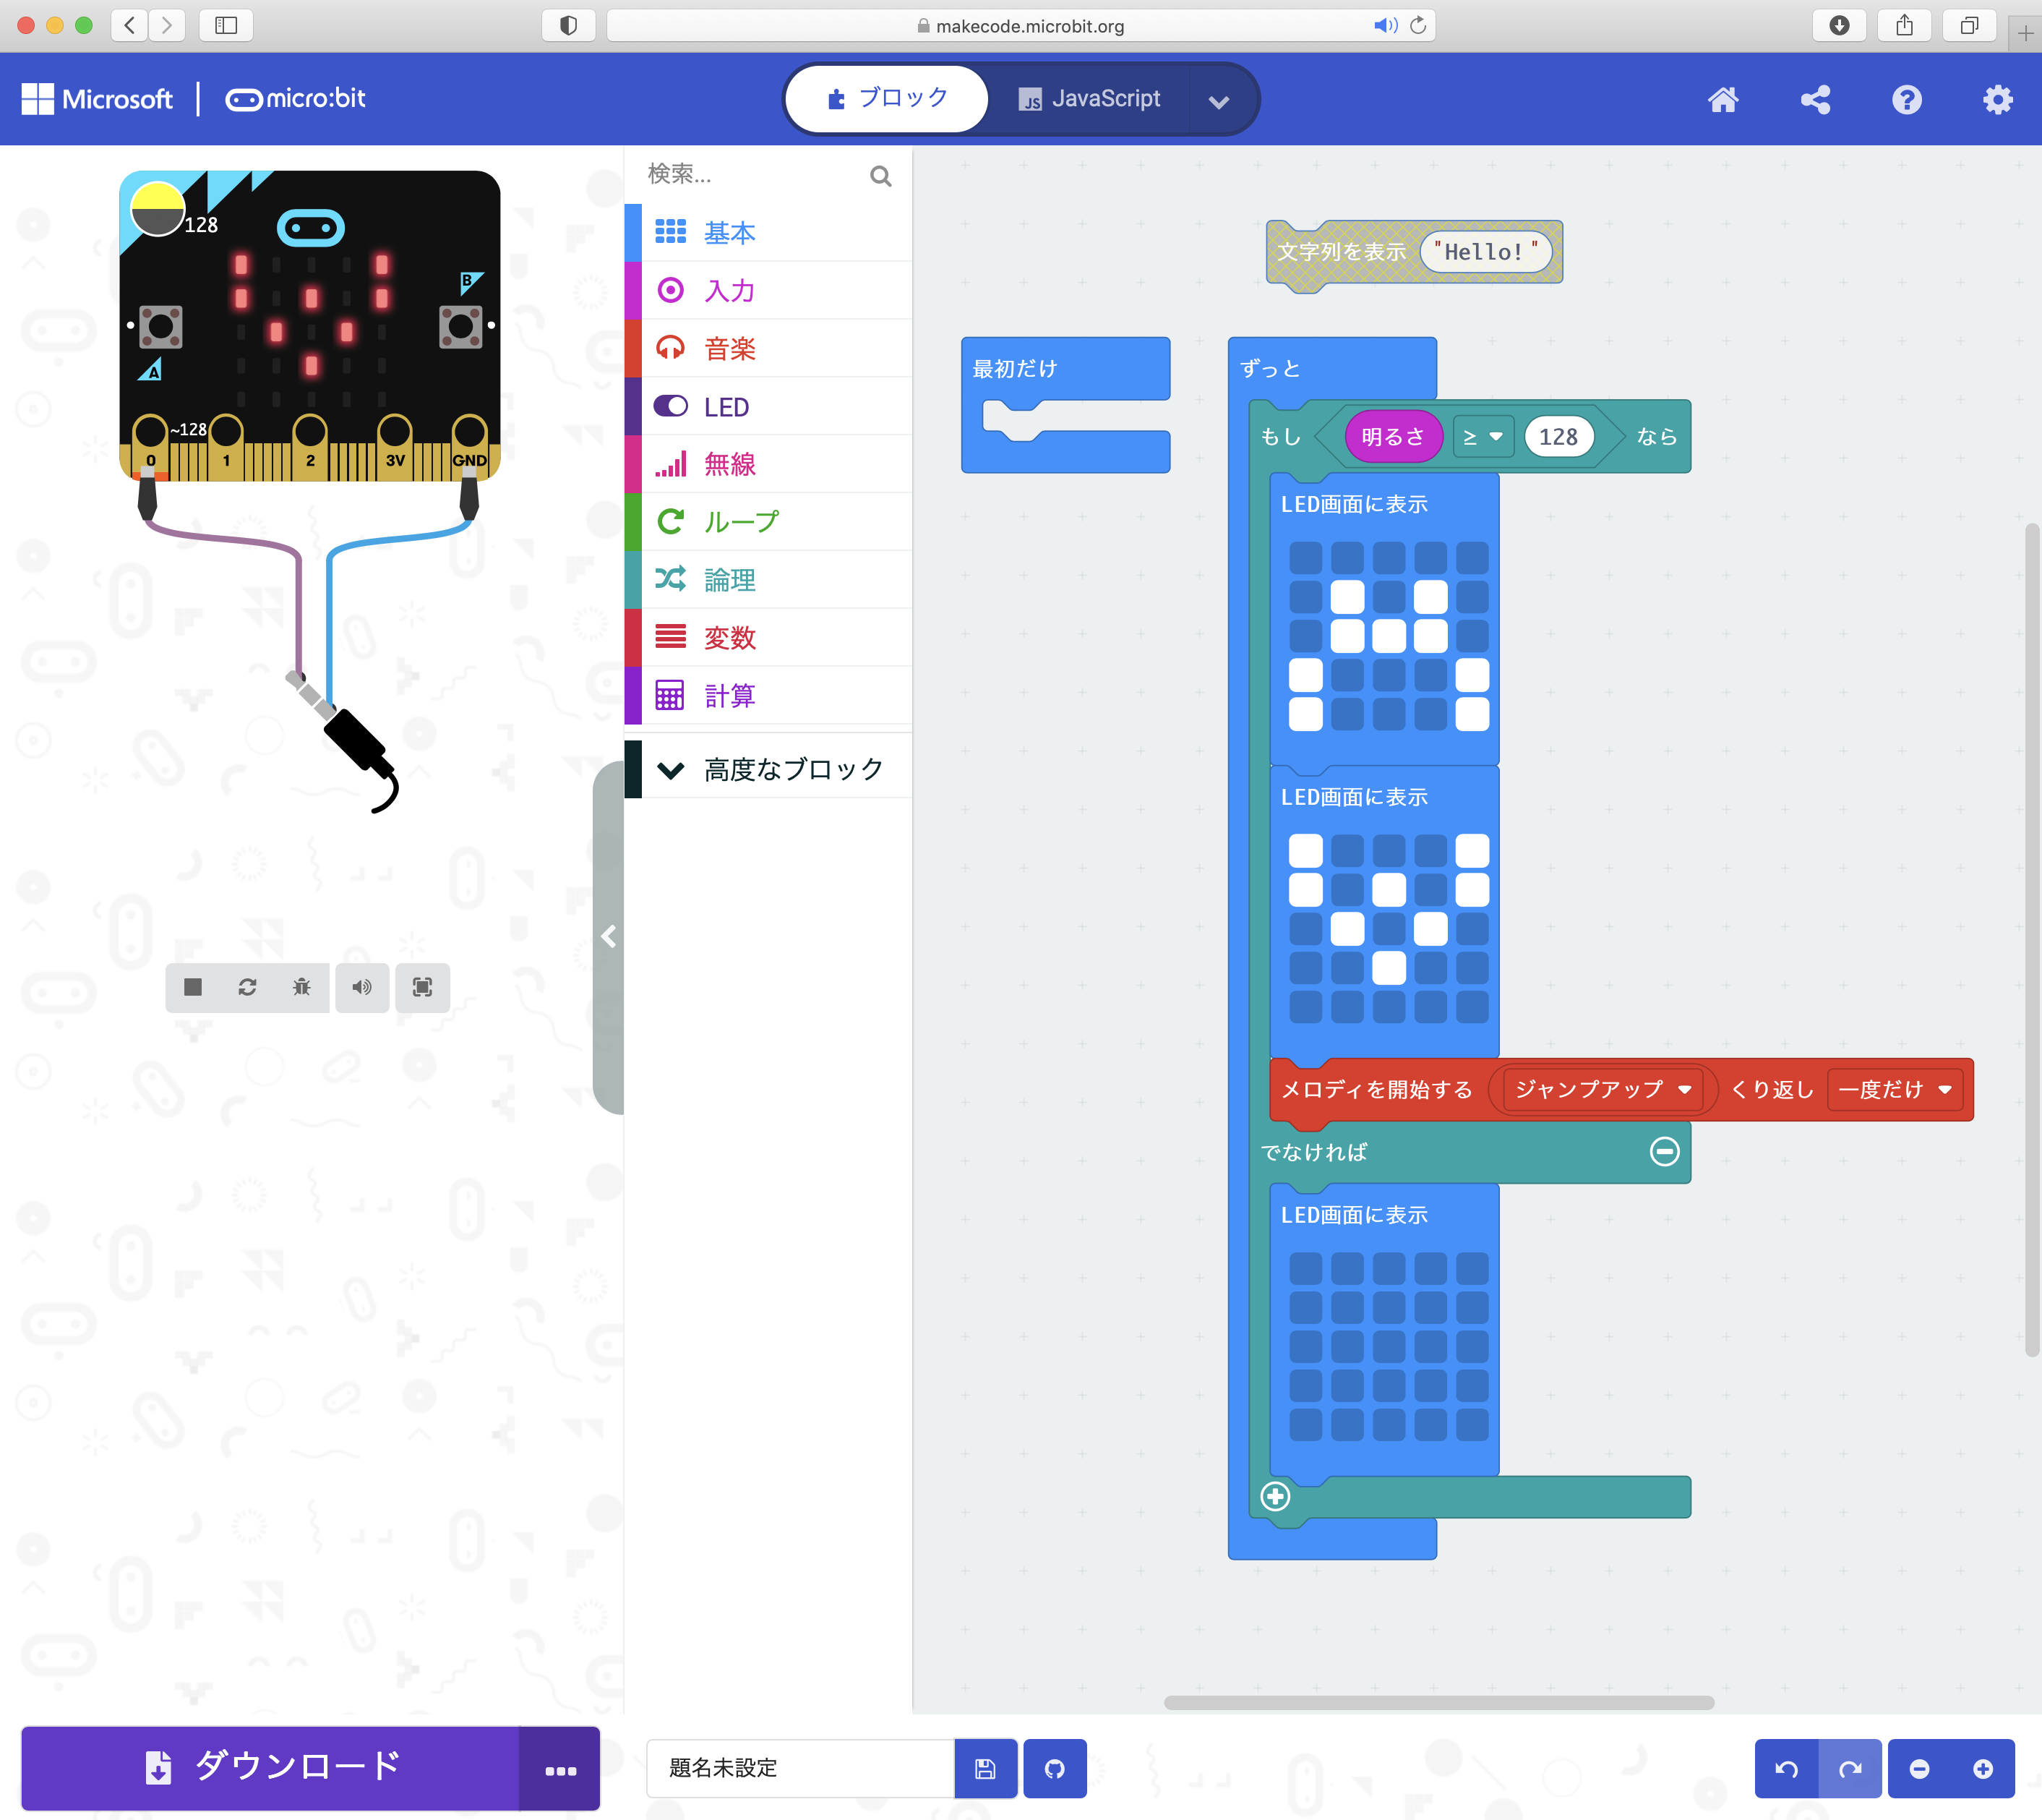The height and width of the screenshot is (1820, 2042).
Task: Open the ジャンプアップ melody dropdown
Action: coord(1603,1089)
